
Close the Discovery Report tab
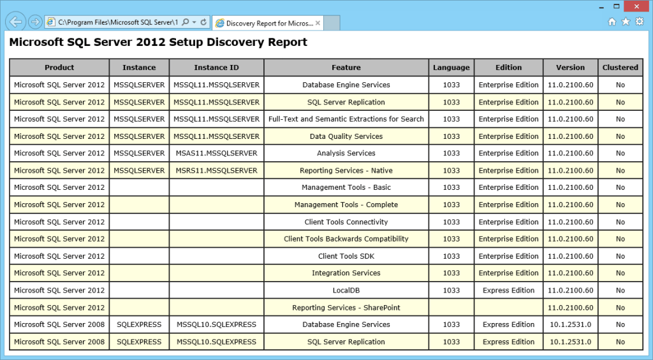point(318,24)
